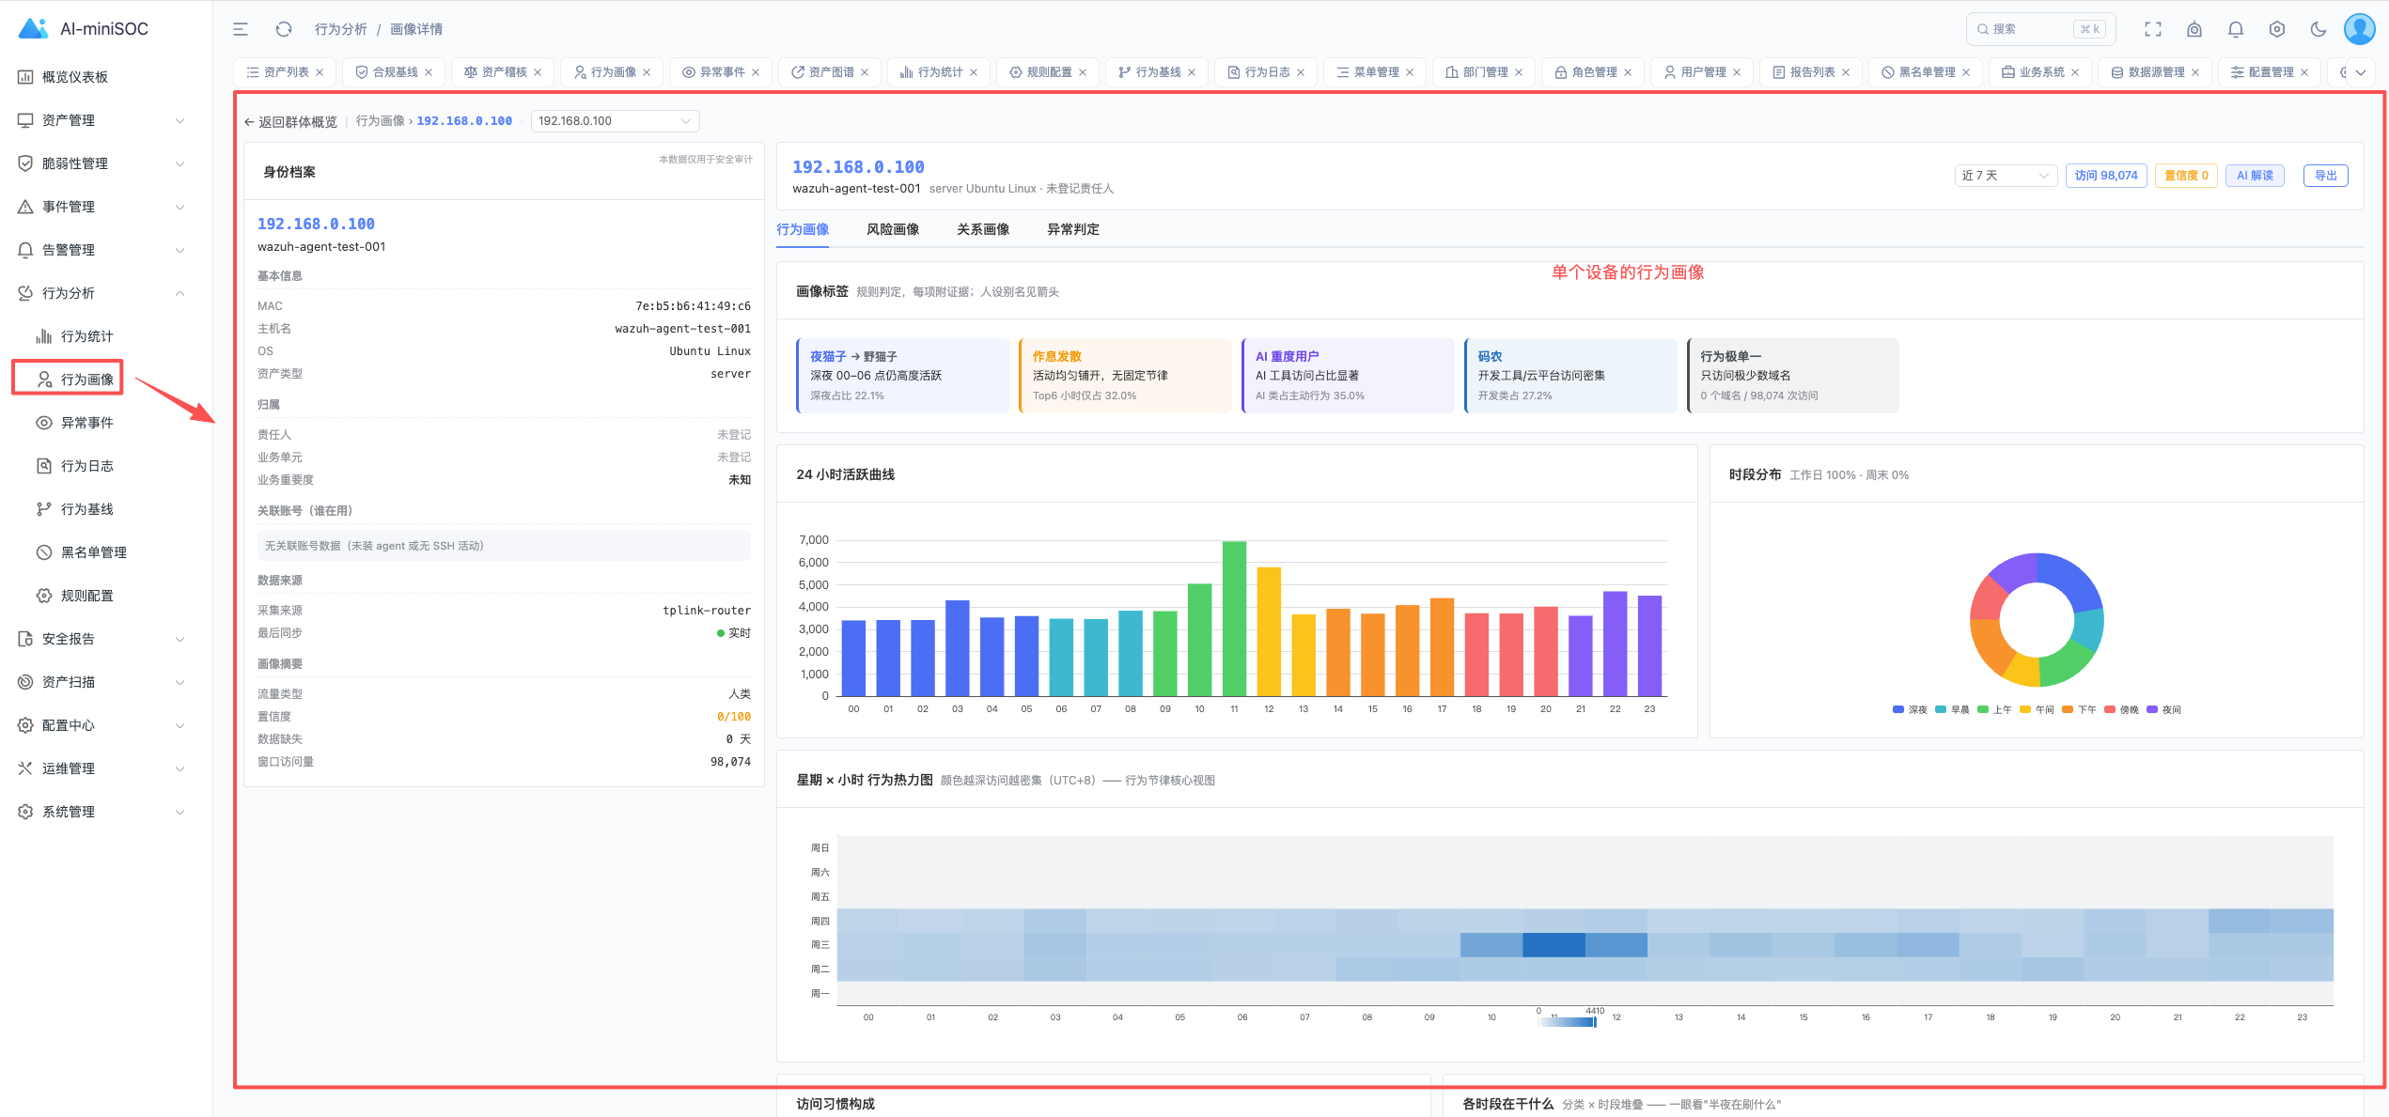This screenshot has width=2389, height=1117.
Task: Click the heatmap color range slider
Action: pyautogui.click(x=1569, y=1022)
